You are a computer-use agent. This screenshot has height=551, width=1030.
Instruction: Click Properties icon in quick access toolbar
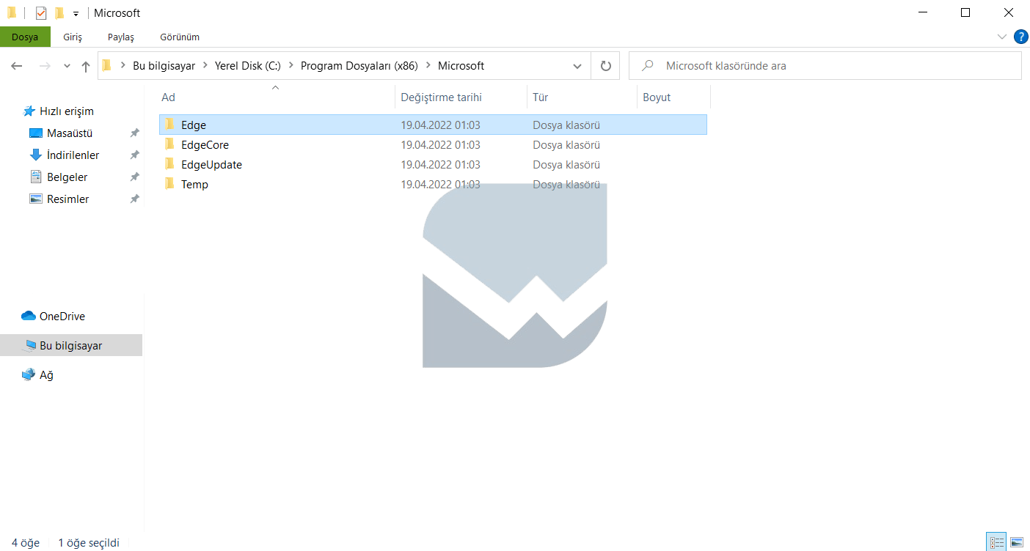(x=41, y=13)
